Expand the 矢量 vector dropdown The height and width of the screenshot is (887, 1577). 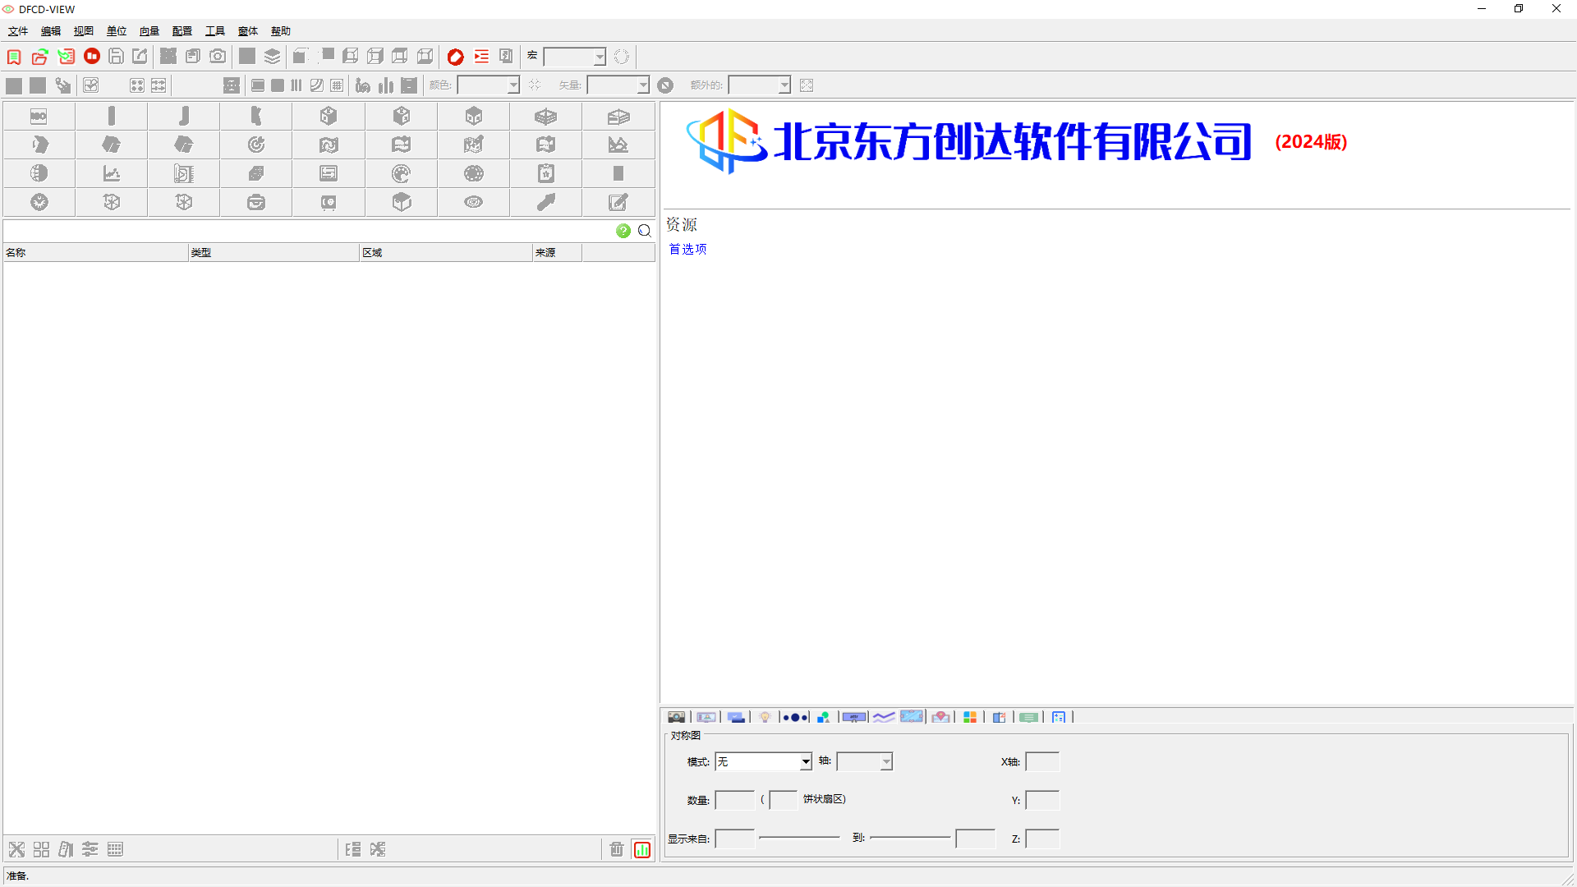point(643,85)
